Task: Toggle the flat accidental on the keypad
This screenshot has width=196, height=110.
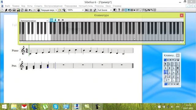Action: coord(174,68)
